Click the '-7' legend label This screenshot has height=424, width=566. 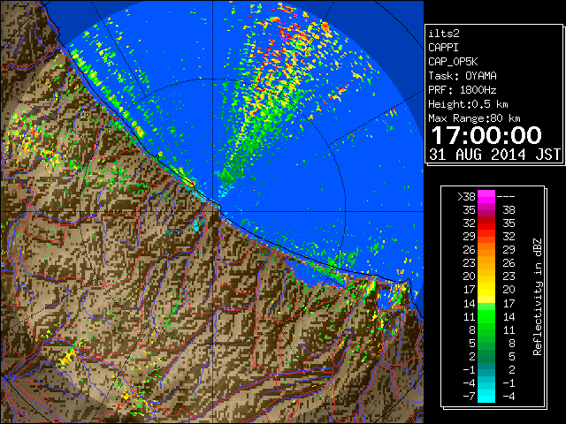click(470, 396)
